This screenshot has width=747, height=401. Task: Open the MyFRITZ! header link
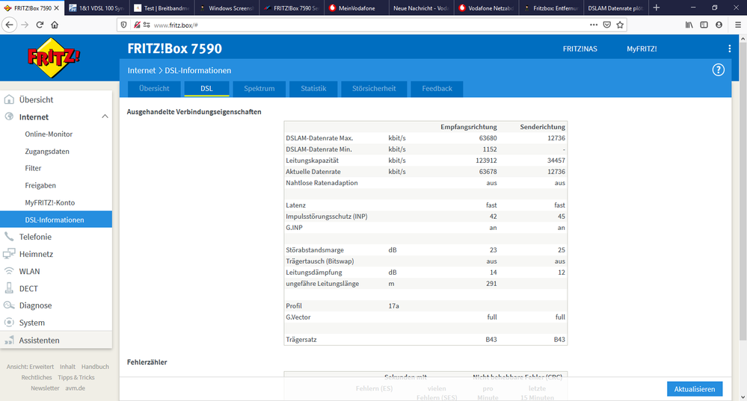pyautogui.click(x=642, y=49)
